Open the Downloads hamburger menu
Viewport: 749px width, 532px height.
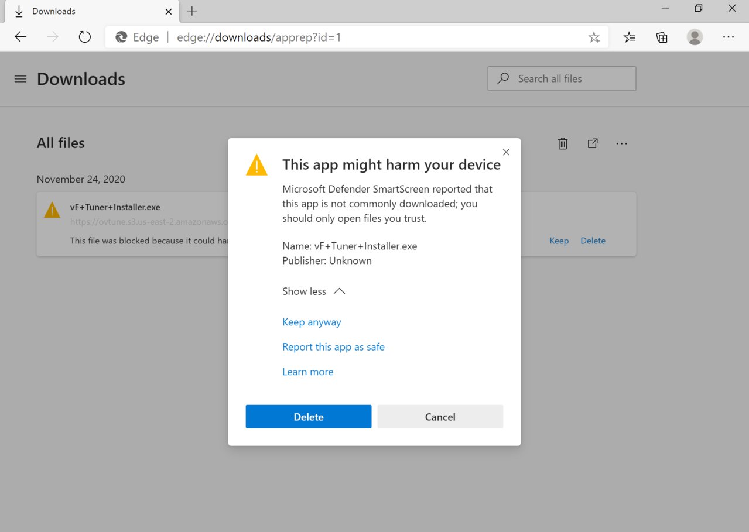pos(20,79)
